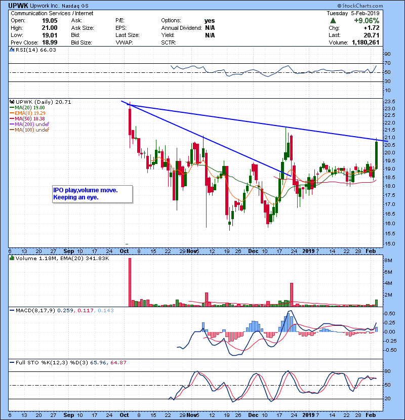Click the candlestick icon before UPWK (Daily)
This screenshot has height=420, width=405.
pos(12,102)
